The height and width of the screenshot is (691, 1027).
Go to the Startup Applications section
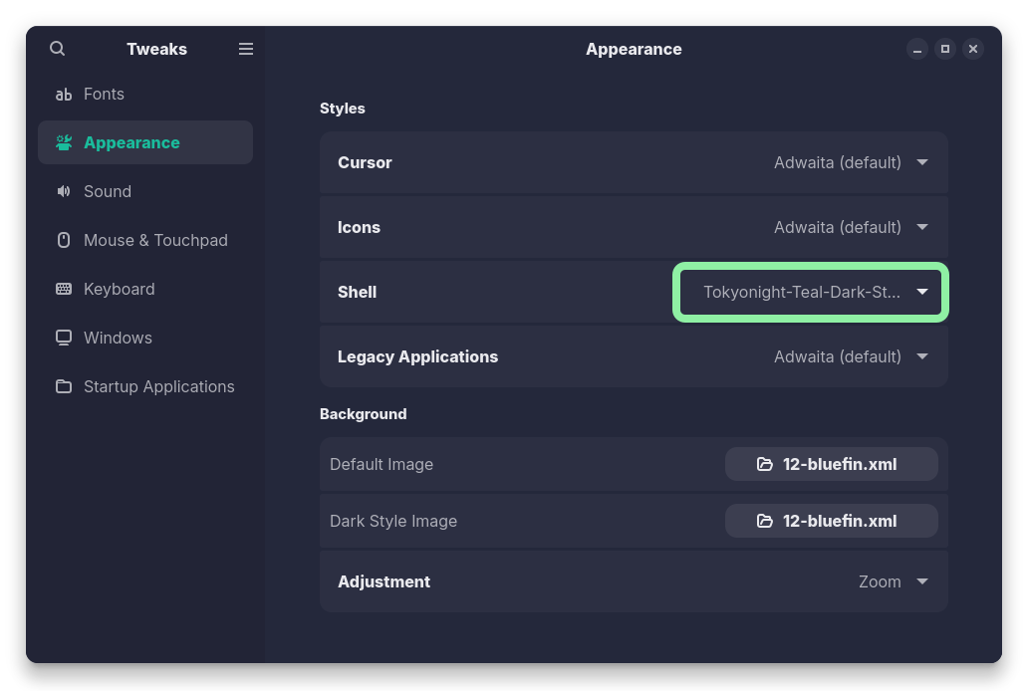[158, 386]
